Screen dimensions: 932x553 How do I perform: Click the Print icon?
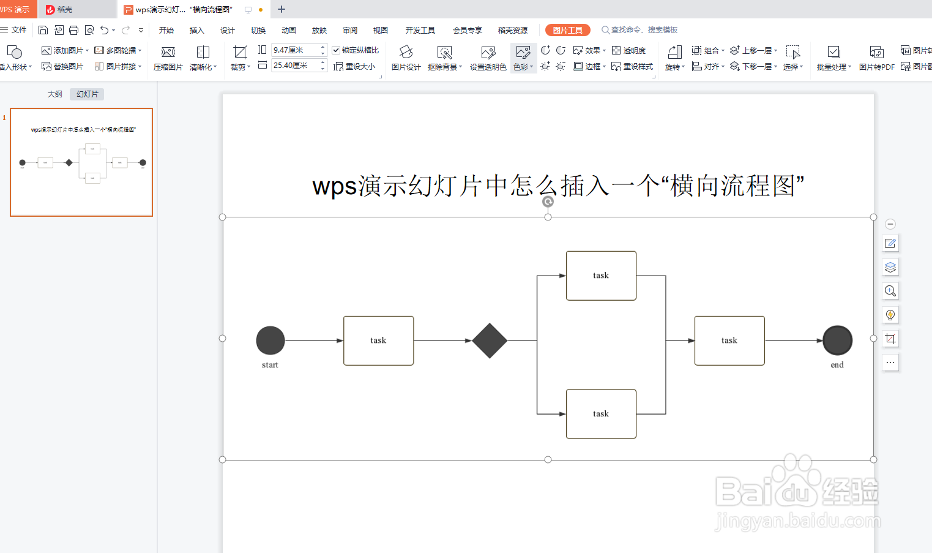(74, 30)
